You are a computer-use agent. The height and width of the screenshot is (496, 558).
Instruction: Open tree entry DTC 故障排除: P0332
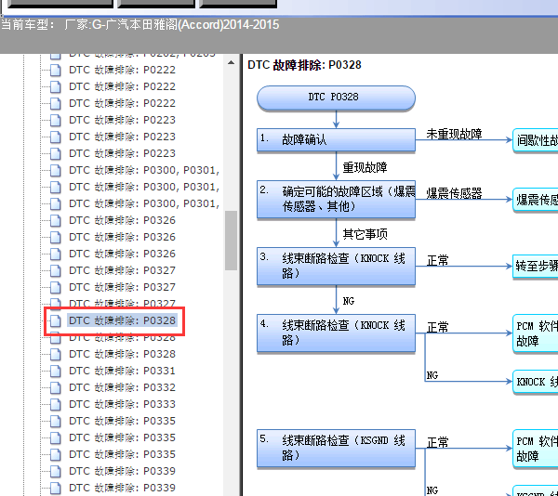[x=122, y=387]
